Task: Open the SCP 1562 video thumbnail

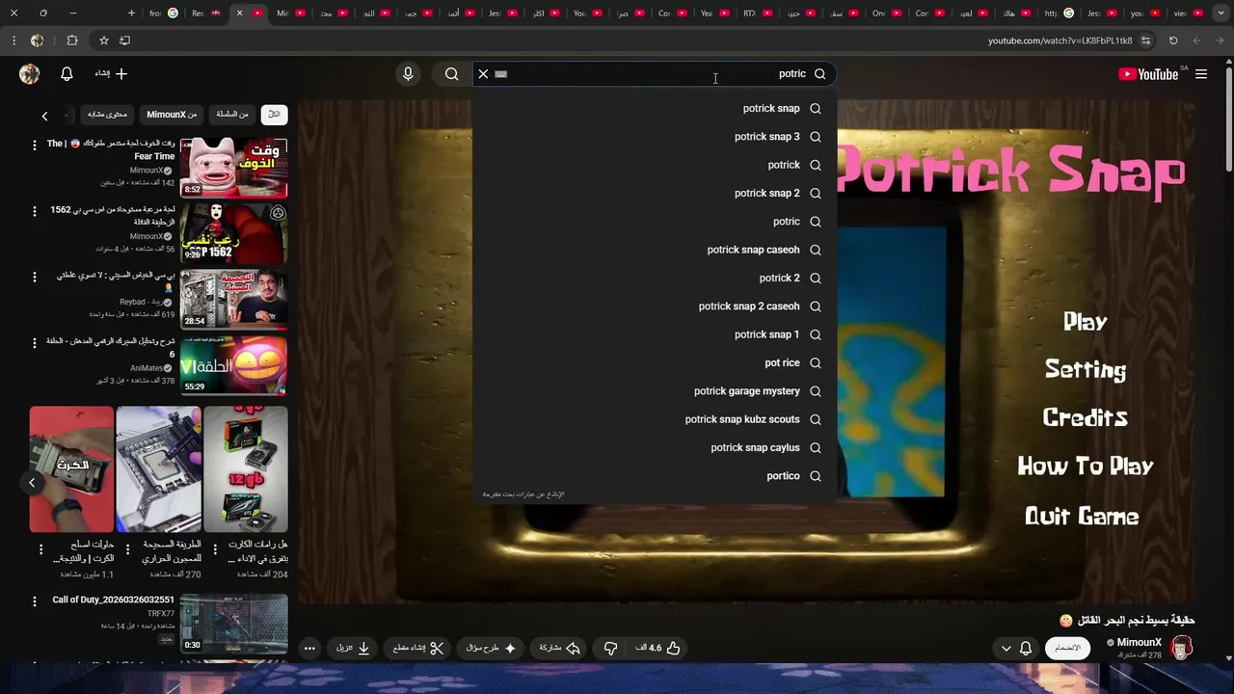Action: [233, 233]
